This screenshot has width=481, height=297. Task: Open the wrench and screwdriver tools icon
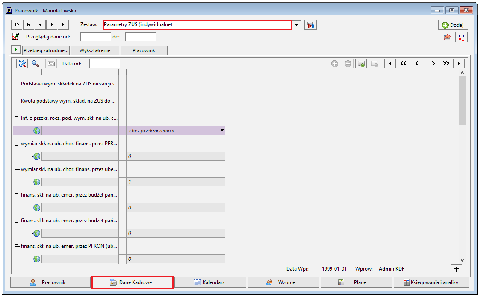click(x=22, y=63)
